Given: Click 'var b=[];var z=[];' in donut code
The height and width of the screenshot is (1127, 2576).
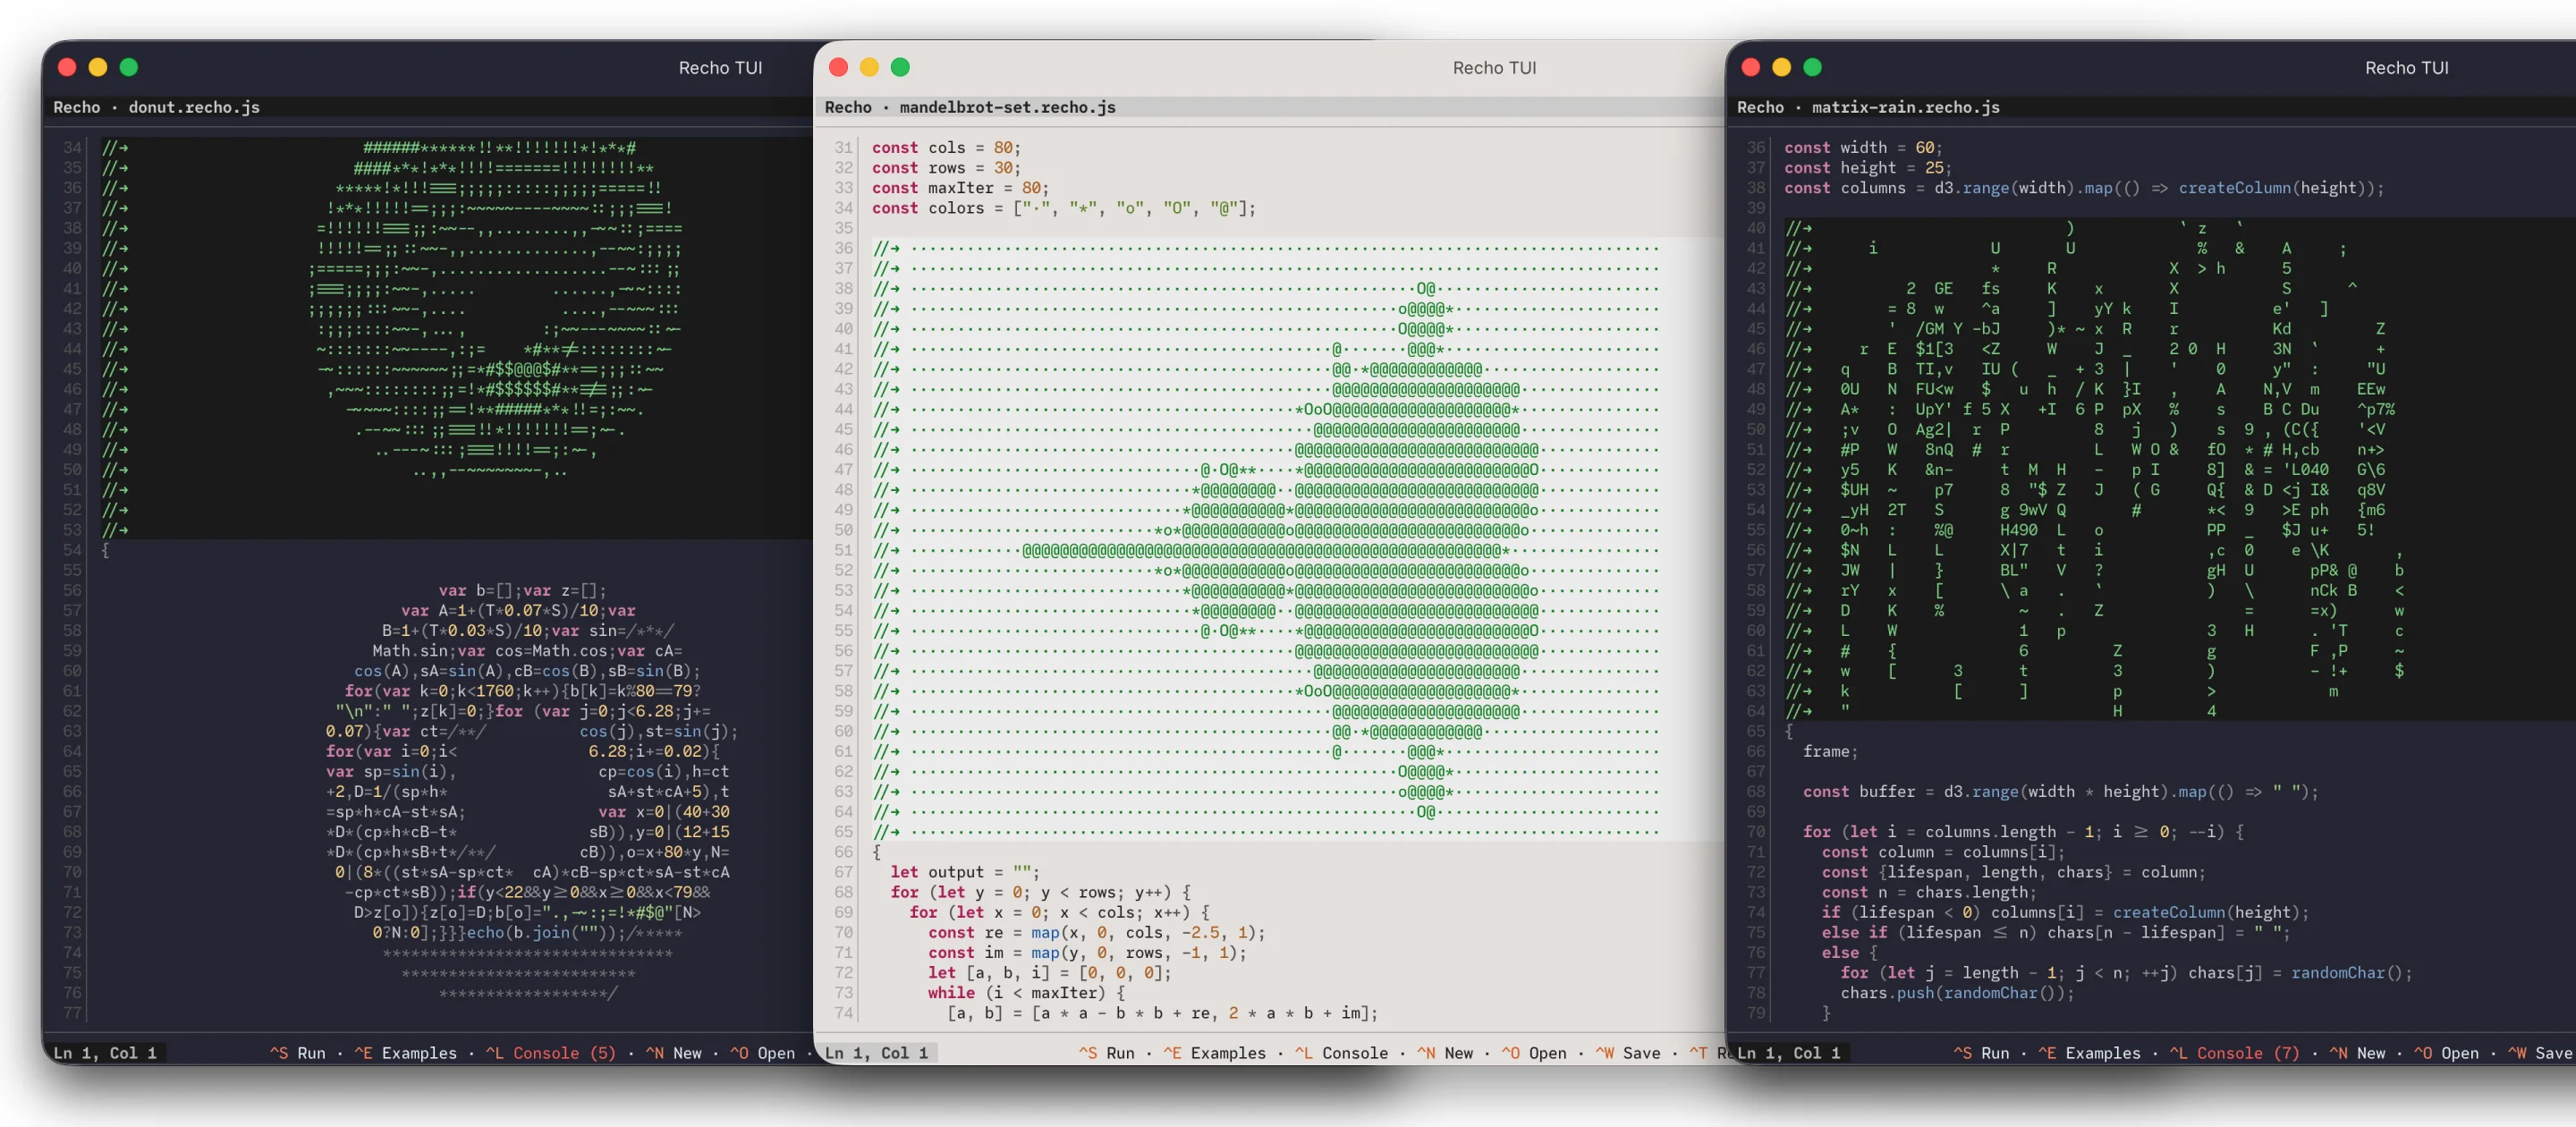Looking at the screenshot, I should (522, 590).
